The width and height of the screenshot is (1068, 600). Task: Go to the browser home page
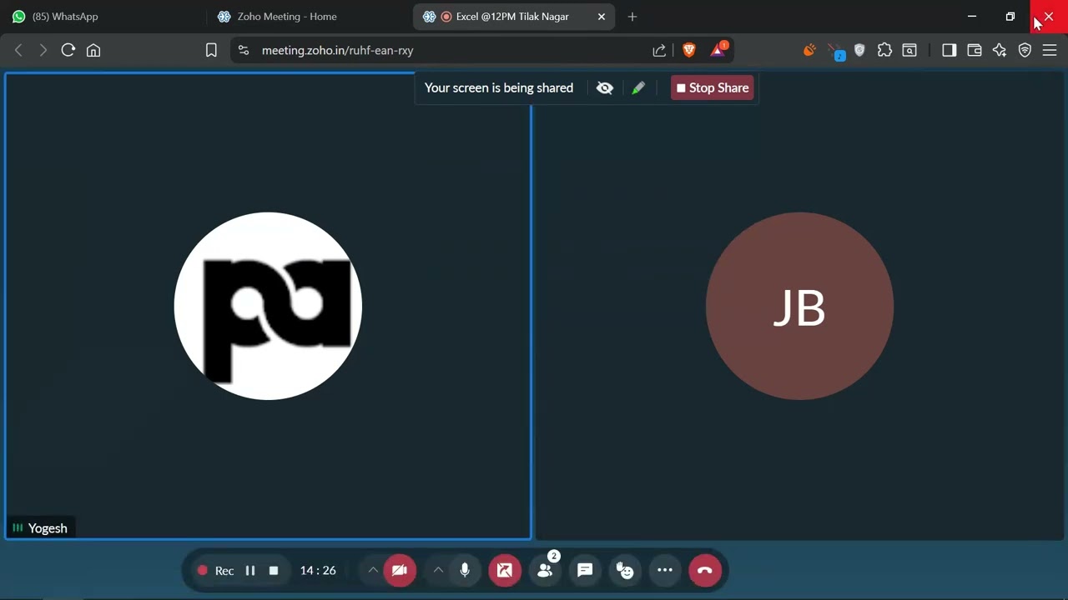[93, 50]
